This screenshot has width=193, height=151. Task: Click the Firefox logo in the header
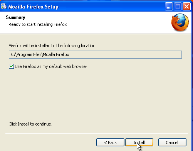click(x=180, y=22)
